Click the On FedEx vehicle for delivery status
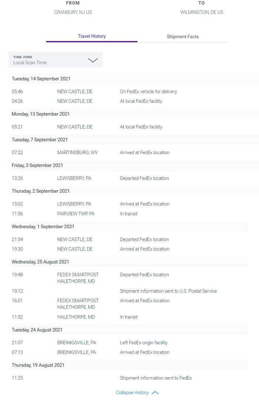 tap(148, 92)
